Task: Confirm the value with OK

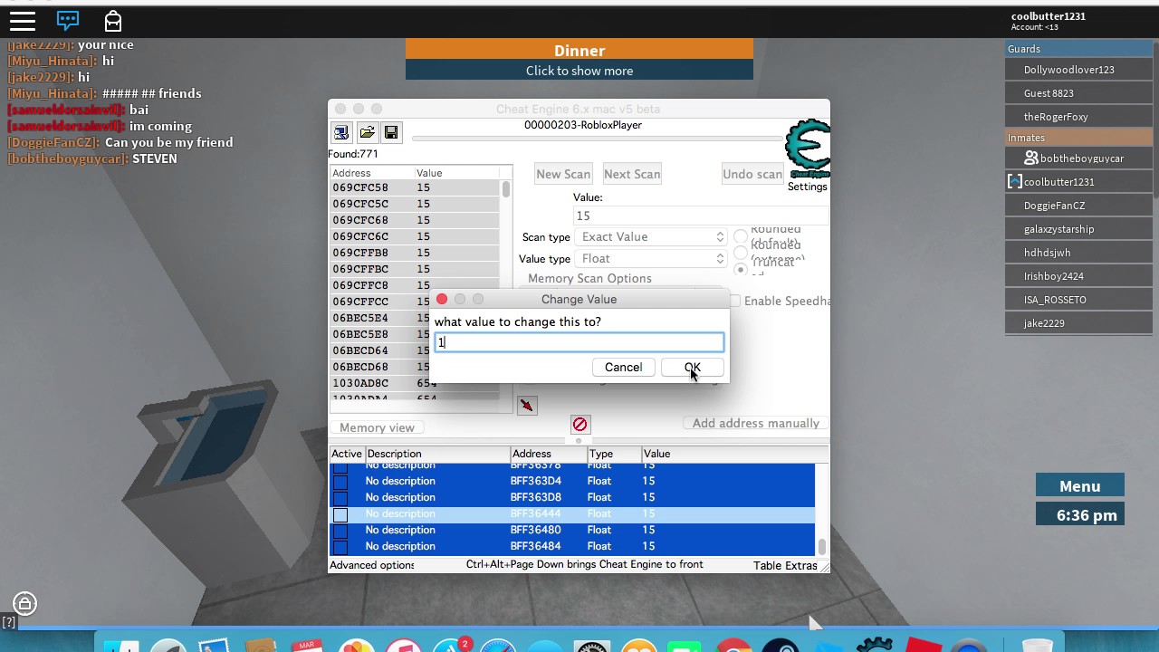Action: [x=692, y=367]
